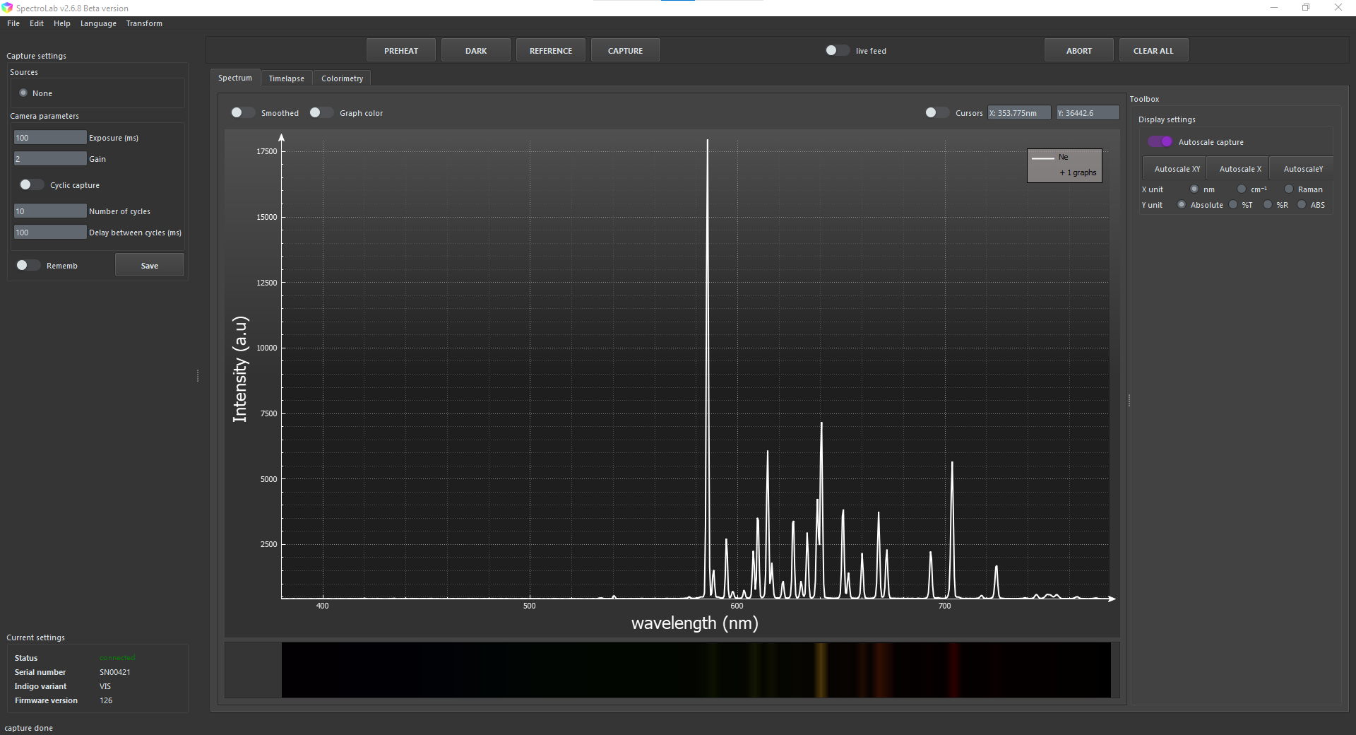This screenshot has height=735, width=1356.
Task: Click the REFERENCE button
Action: click(x=551, y=51)
